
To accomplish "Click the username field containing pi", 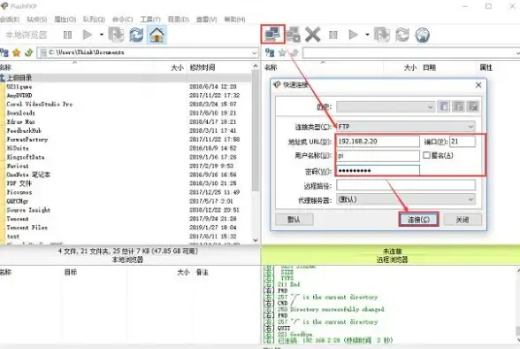I will point(379,155).
